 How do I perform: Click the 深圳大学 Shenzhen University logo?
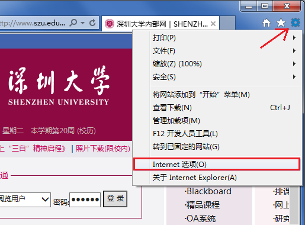(59, 85)
